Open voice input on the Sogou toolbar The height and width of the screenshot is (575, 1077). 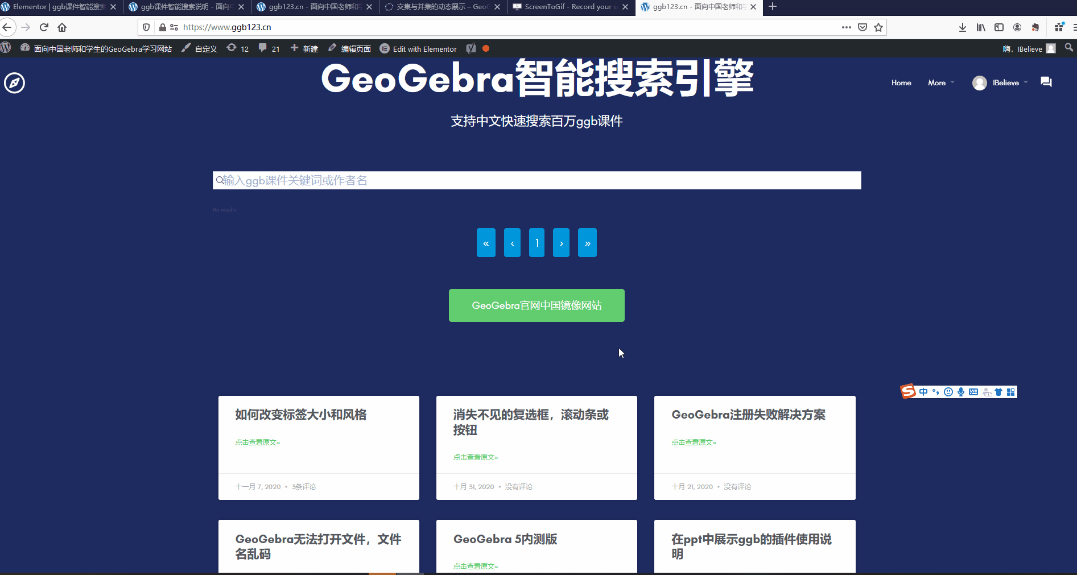coord(961,392)
